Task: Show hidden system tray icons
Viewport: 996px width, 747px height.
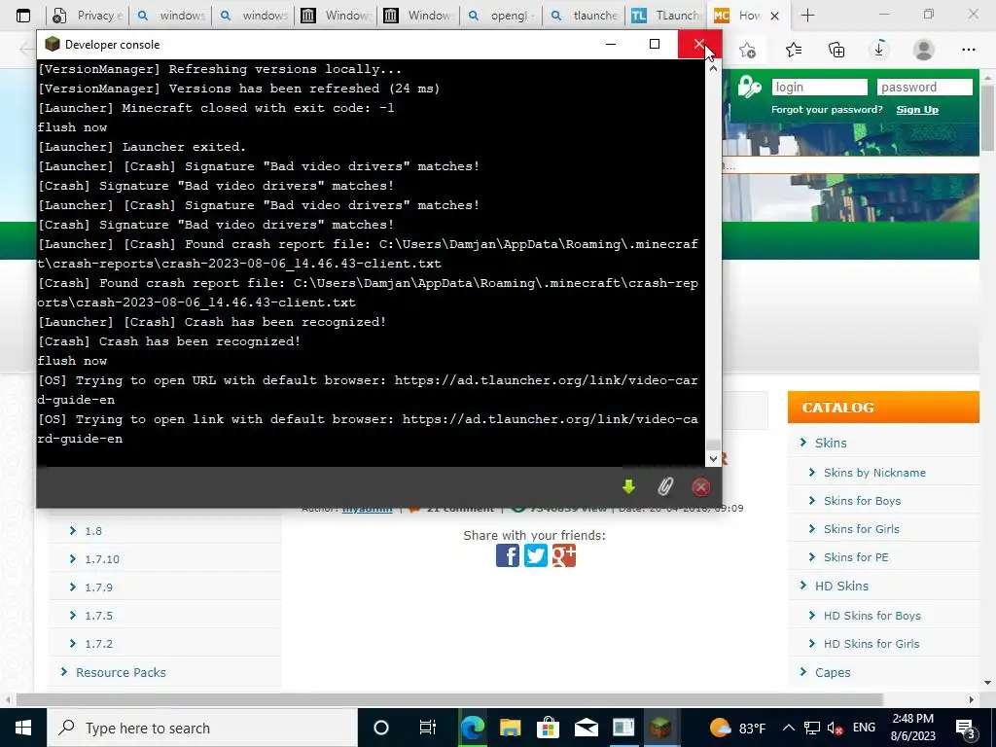Action: 788,728
